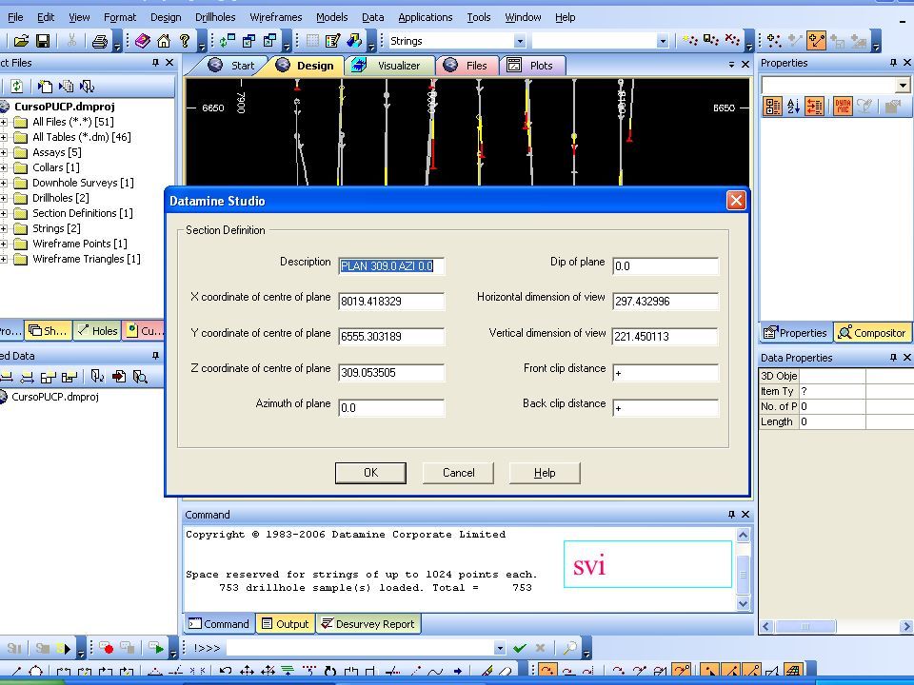Click the Front clip distance field

(x=666, y=373)
